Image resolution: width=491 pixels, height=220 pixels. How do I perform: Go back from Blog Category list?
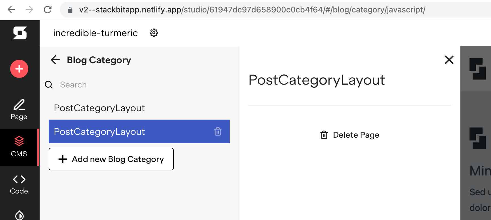(55, 60)
